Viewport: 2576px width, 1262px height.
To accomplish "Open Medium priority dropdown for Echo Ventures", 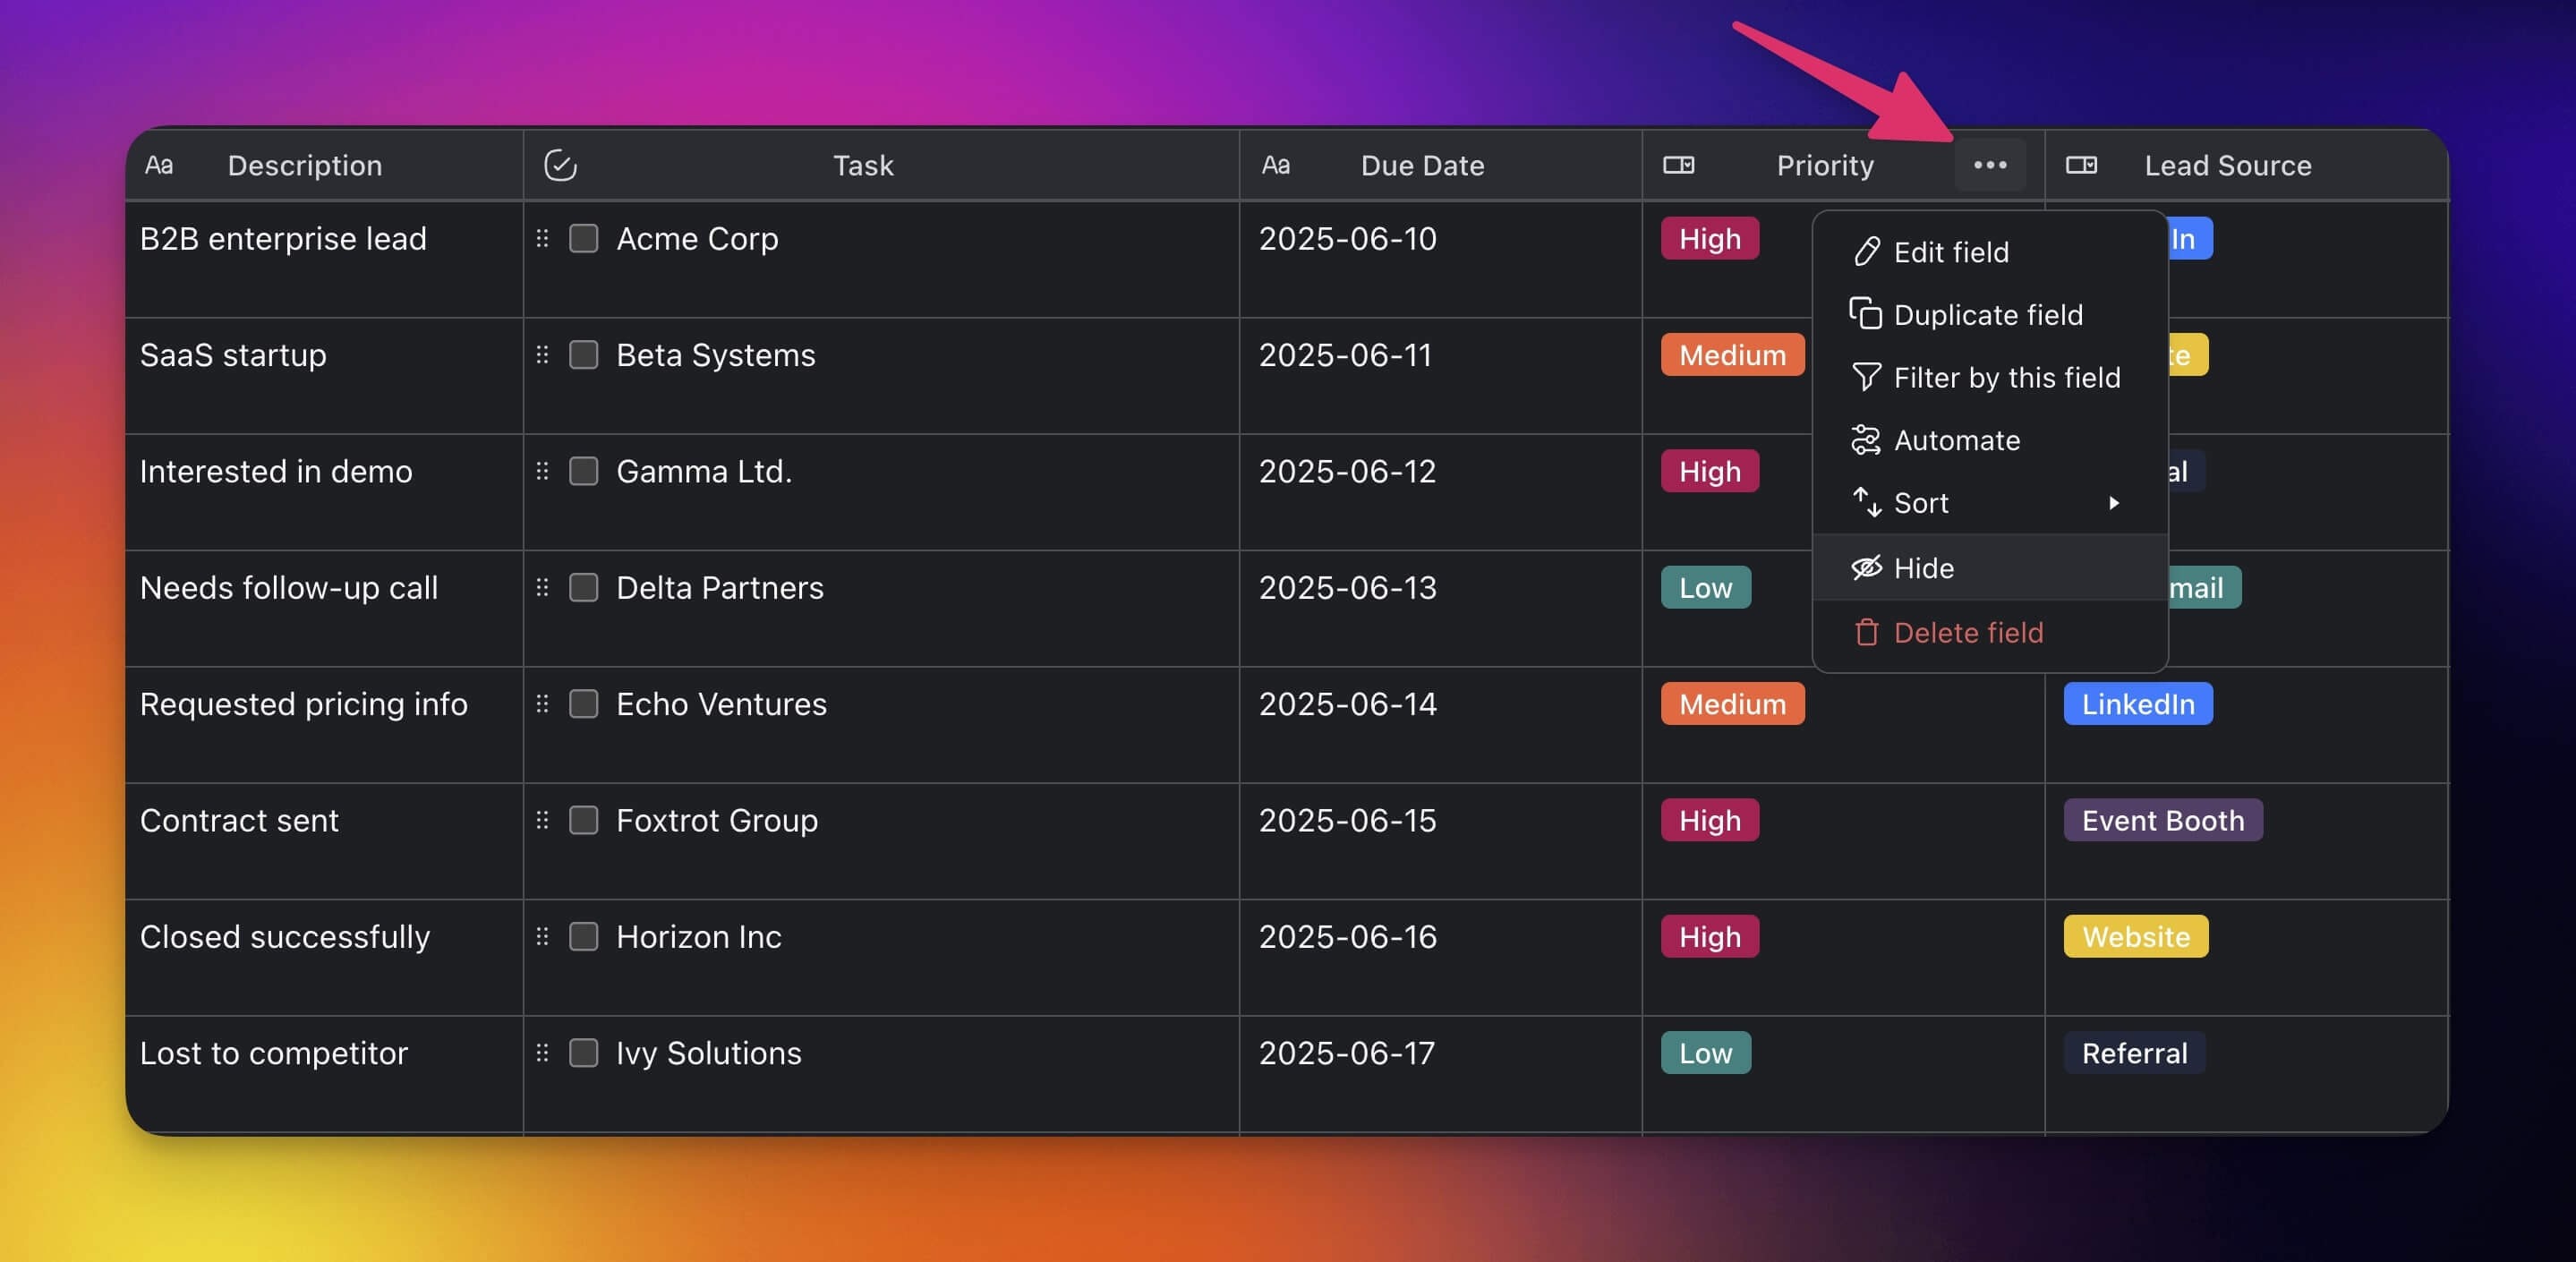I will (x=1731, y=704).
